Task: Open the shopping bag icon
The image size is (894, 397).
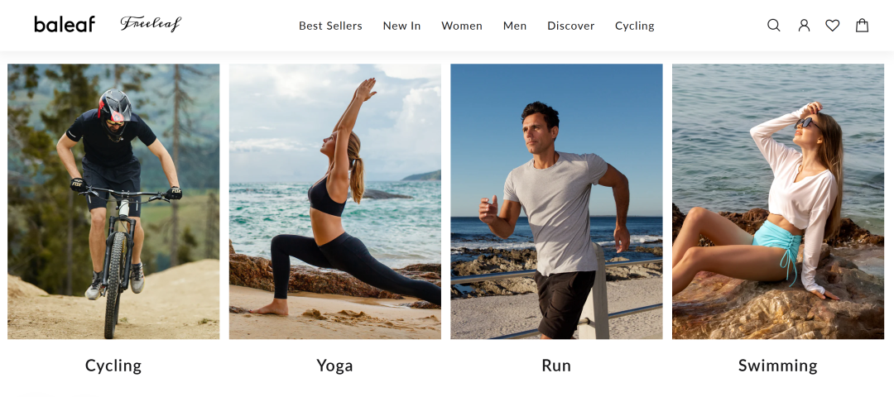Action: pos(862,25)
